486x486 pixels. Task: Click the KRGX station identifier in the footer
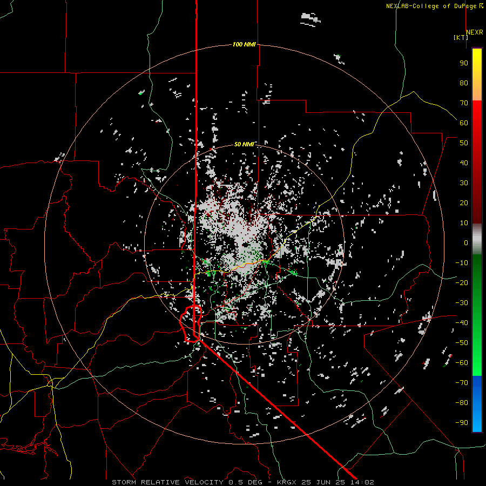[287, 482]
